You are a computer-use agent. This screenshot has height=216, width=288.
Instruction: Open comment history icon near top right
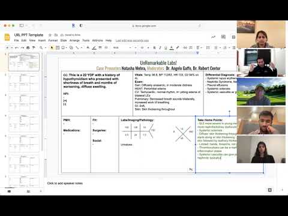[223, 37]
